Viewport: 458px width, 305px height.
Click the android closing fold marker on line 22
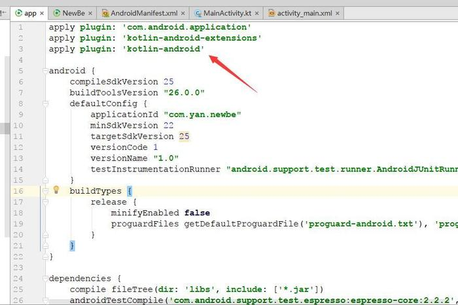point(45,257)
